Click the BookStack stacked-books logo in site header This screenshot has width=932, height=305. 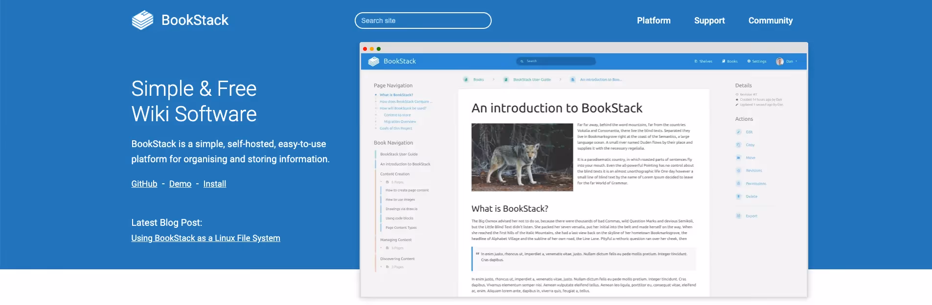pos(142,20)
